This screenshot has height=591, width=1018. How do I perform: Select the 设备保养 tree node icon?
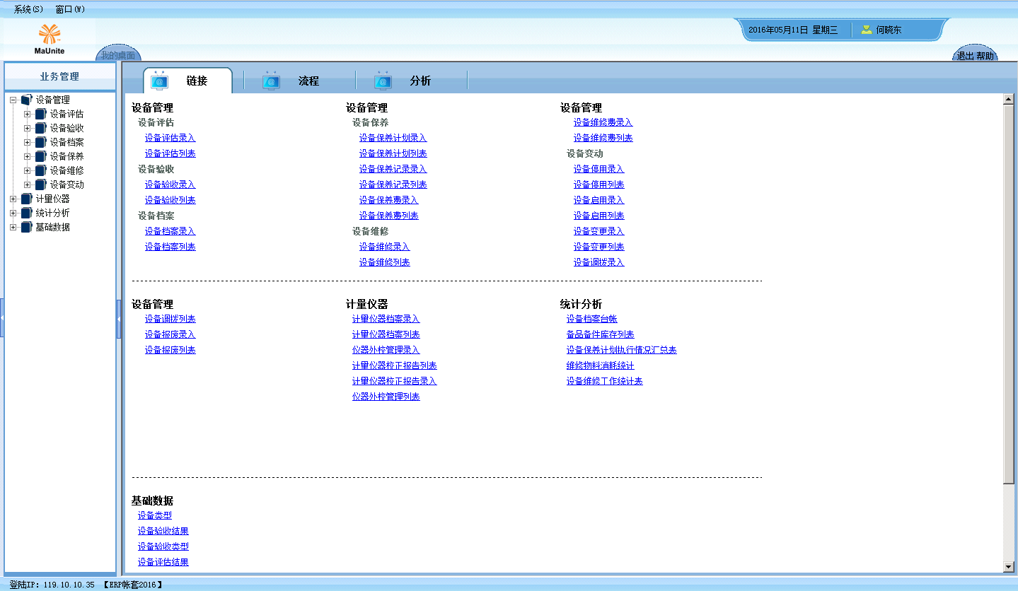[x=41, y=157]
